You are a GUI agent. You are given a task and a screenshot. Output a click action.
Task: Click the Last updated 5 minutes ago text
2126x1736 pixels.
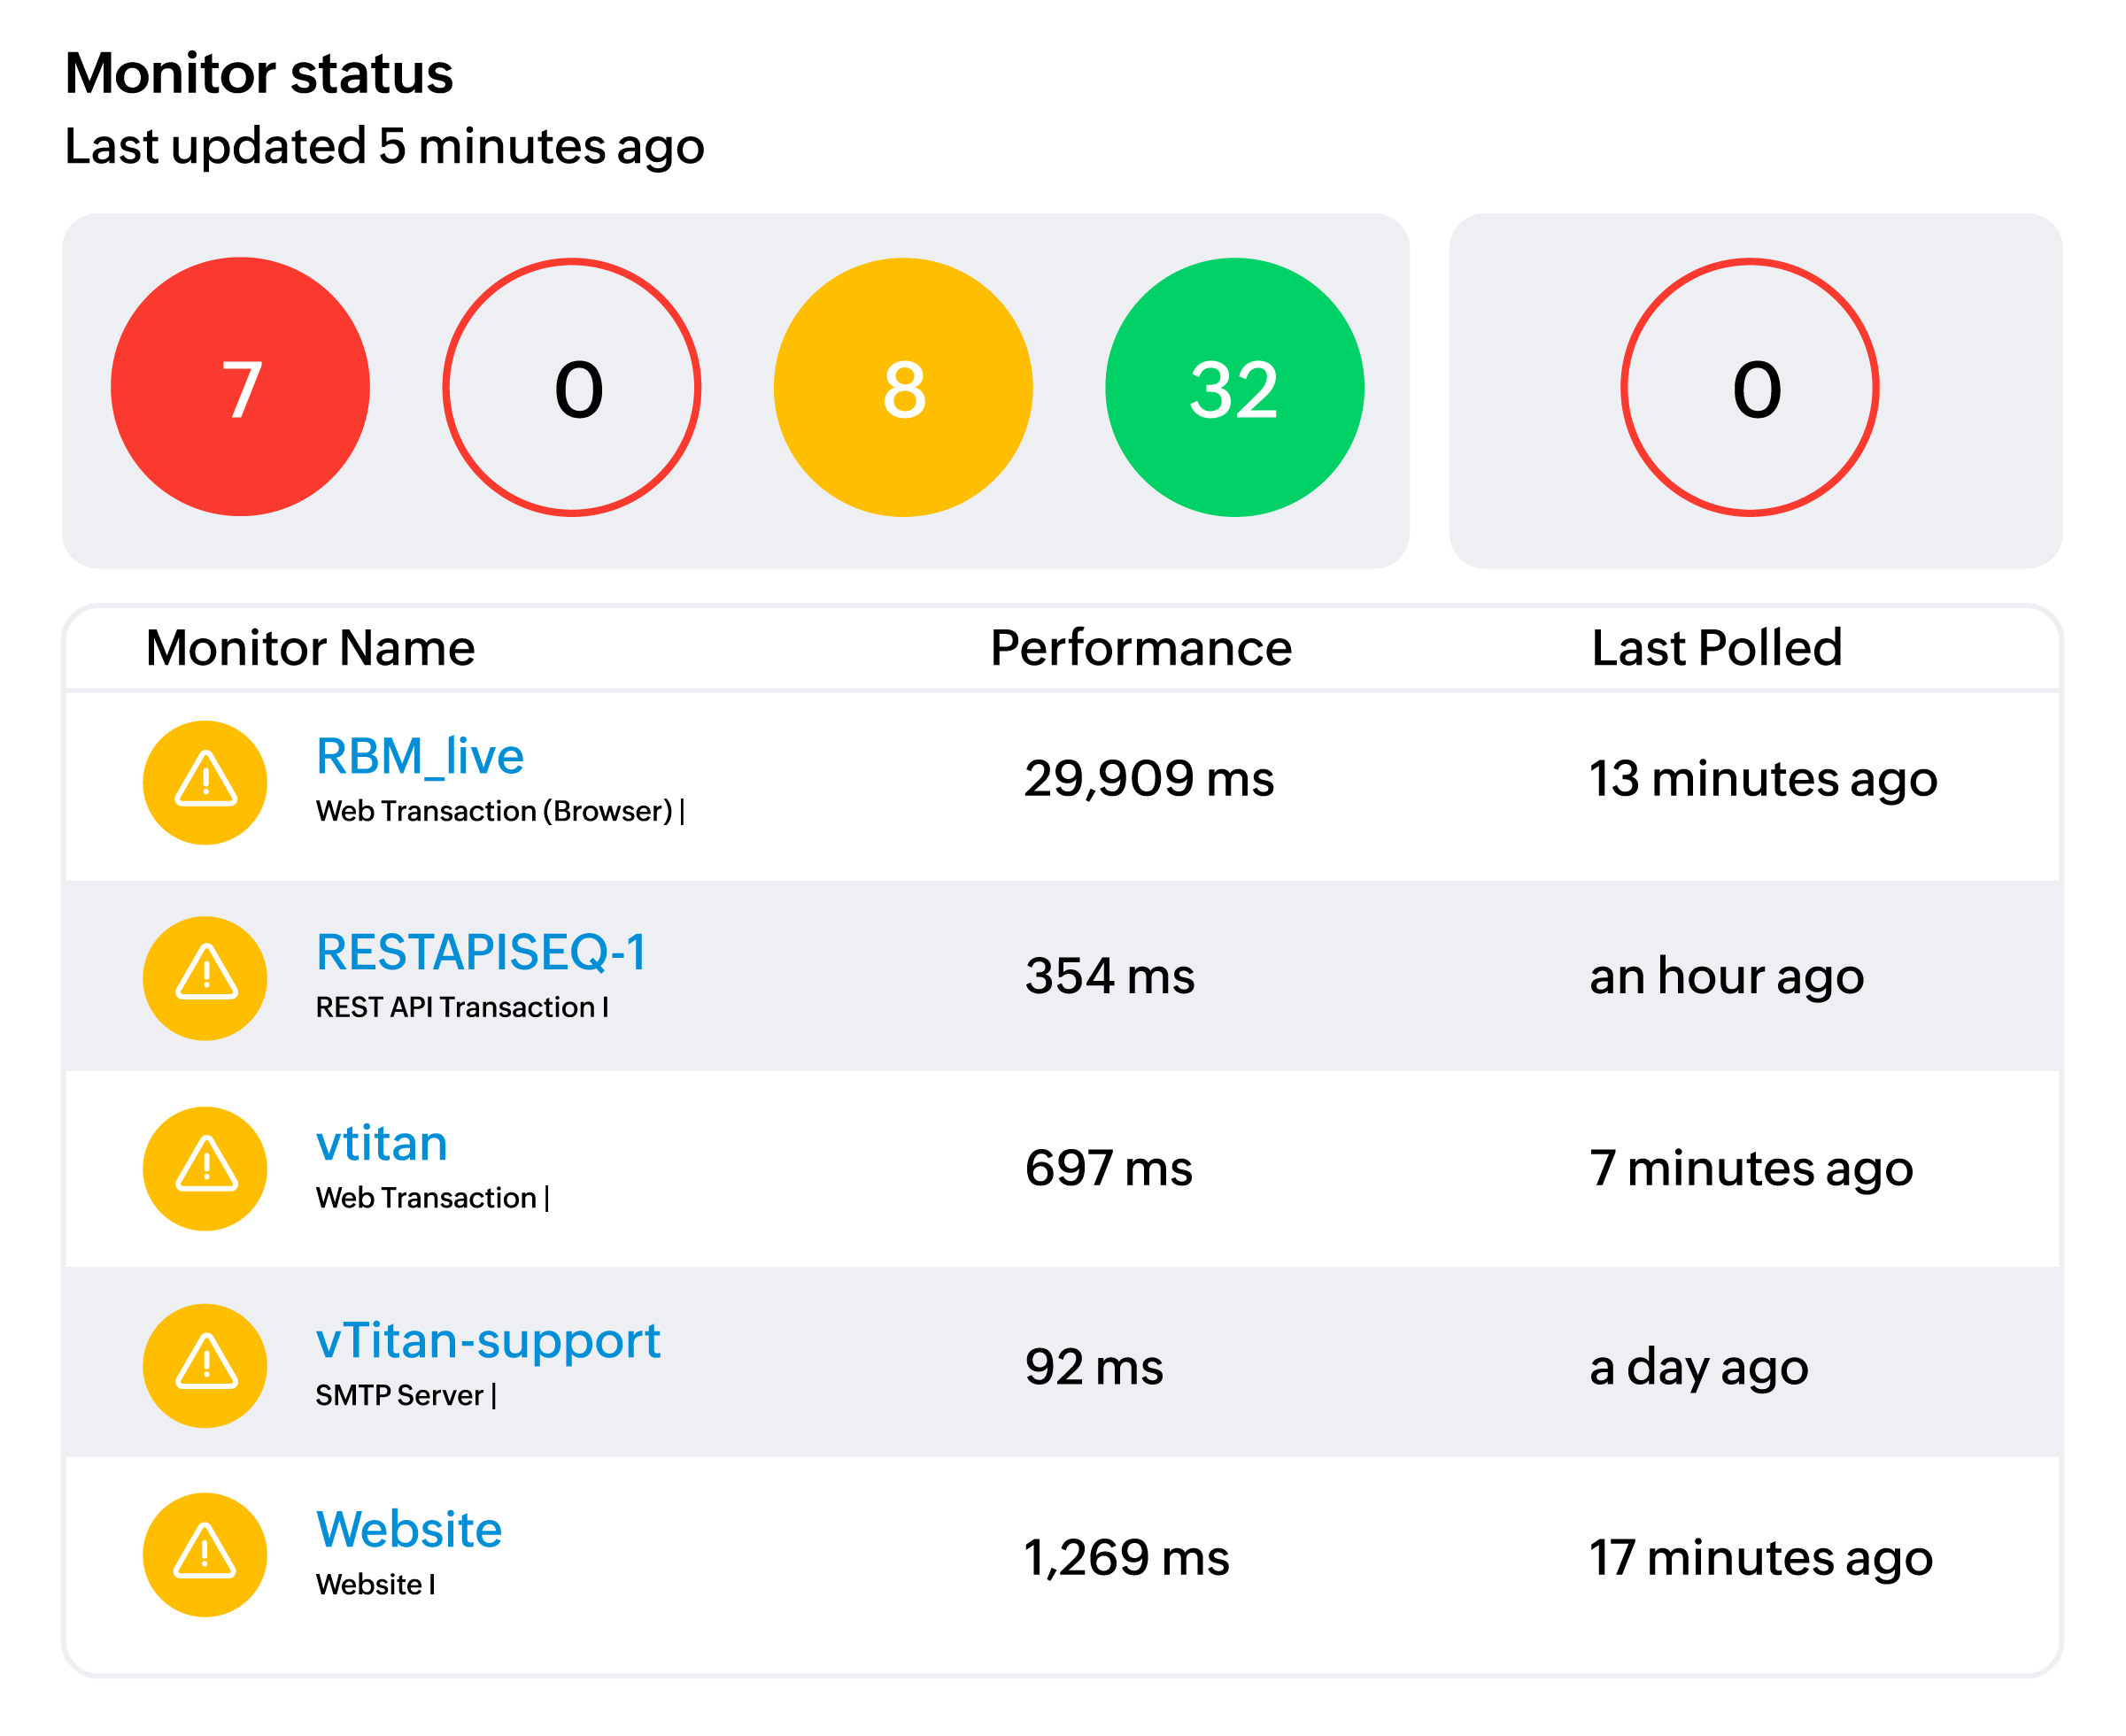384,146
